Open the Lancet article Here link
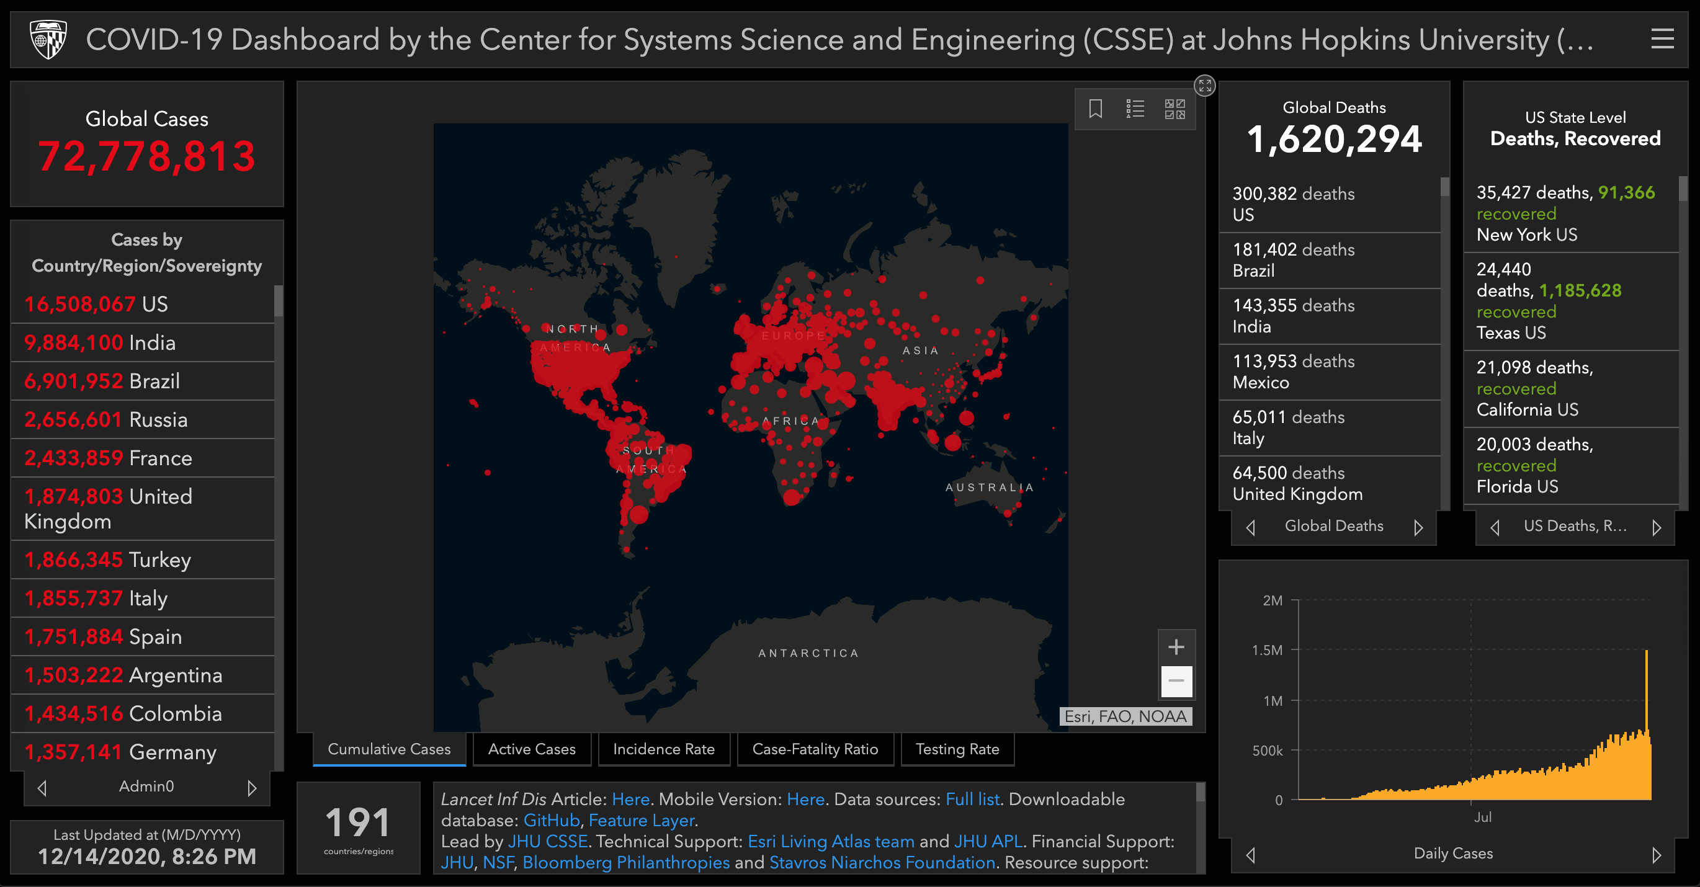1700x887 pixels. coord(631,799)
